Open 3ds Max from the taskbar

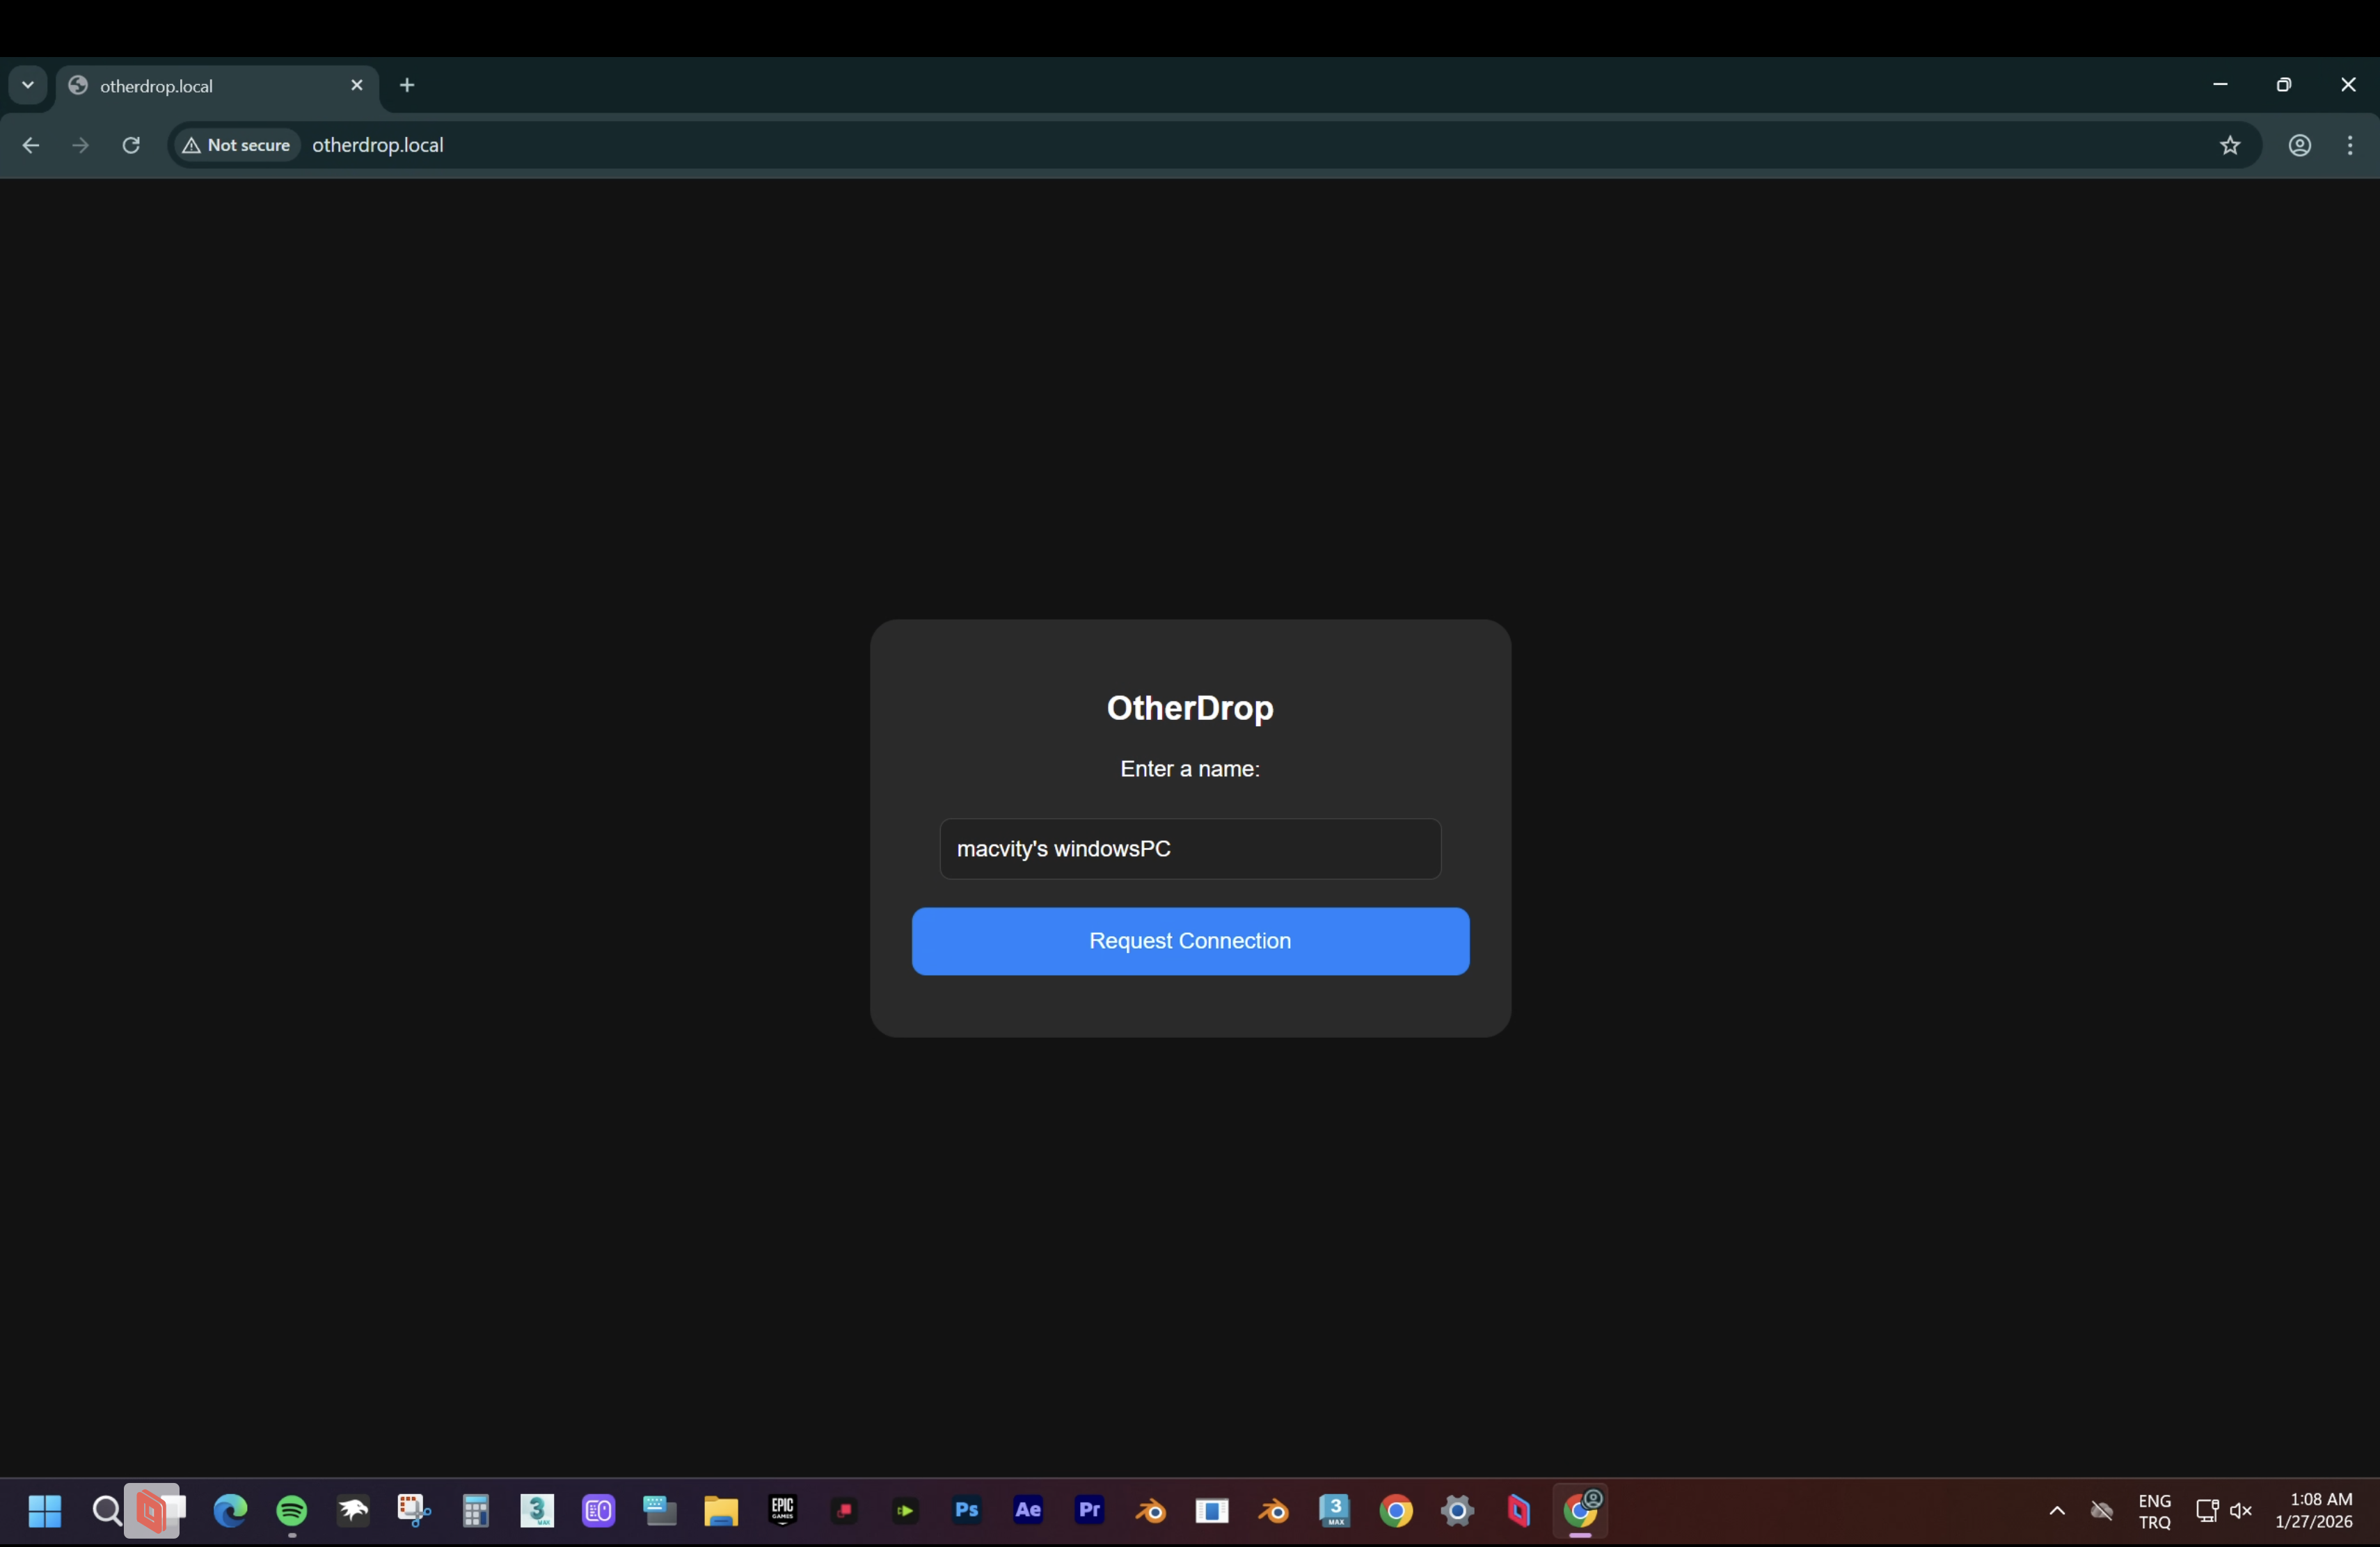[537, 1511]
